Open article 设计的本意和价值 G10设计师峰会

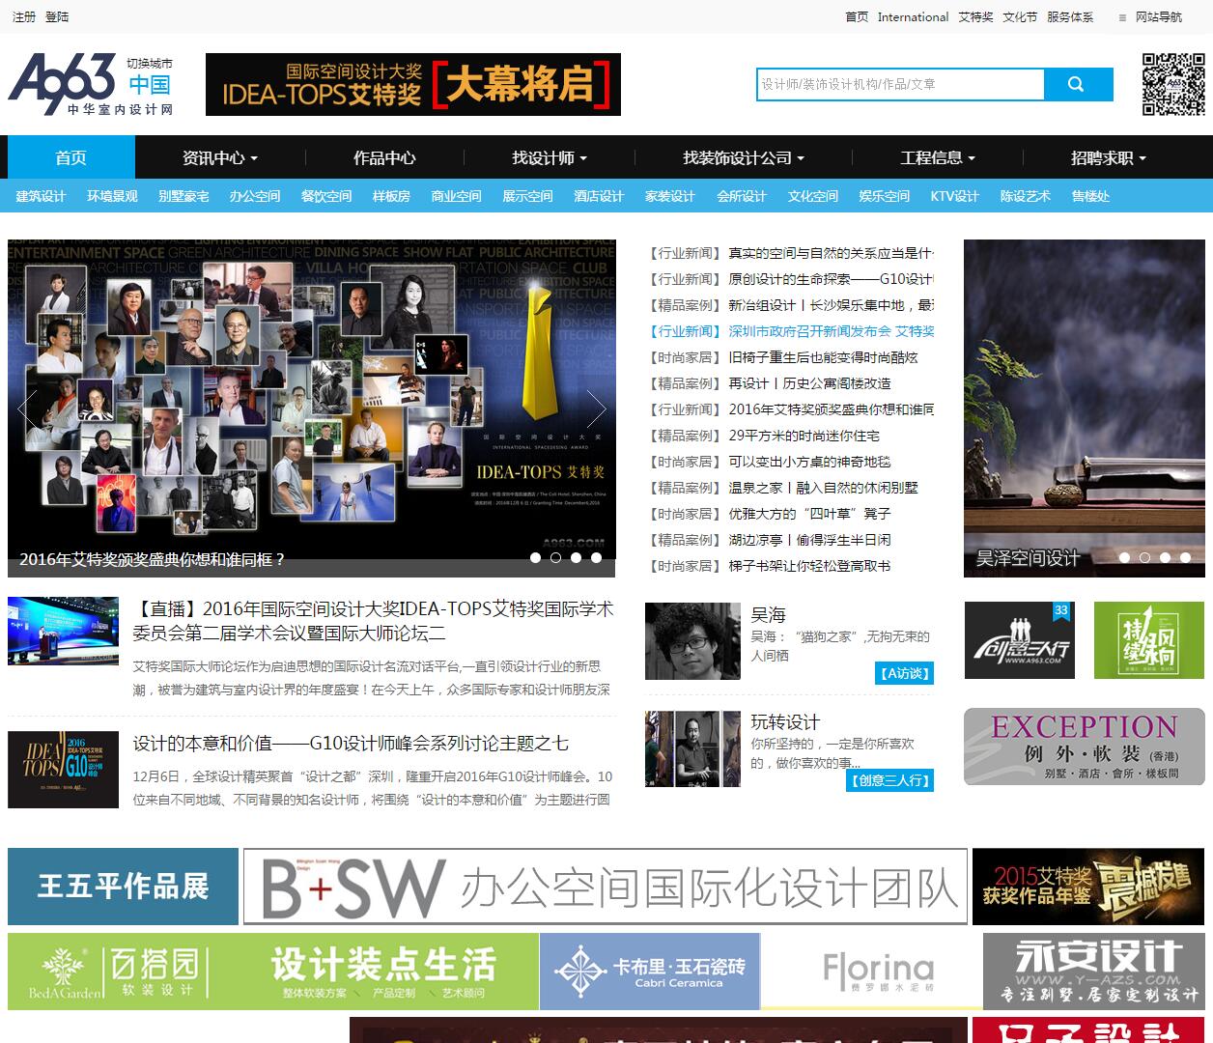tap(351, 744)
